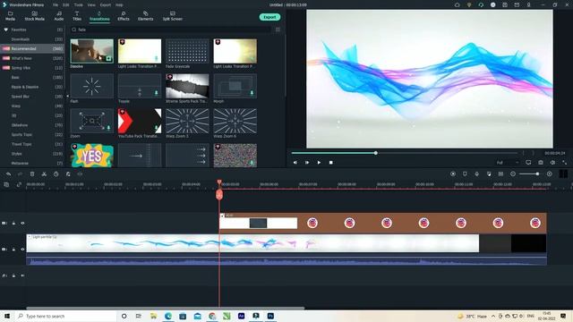The image size is (573, 322).
Task: Select the Slideshow category
Action: coord(33,125)
